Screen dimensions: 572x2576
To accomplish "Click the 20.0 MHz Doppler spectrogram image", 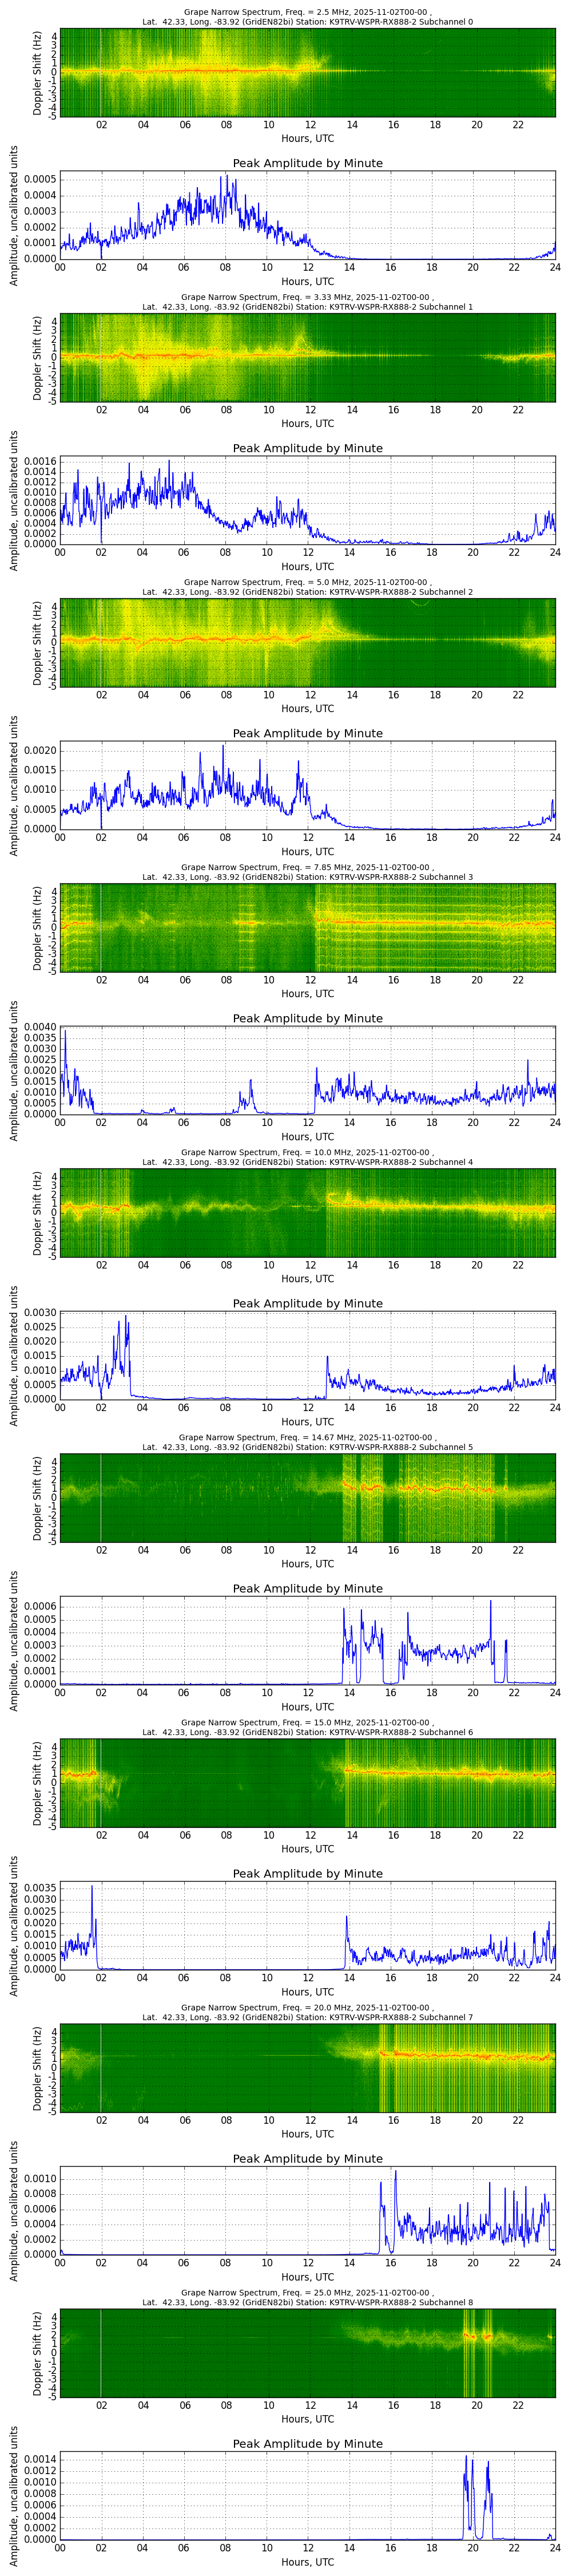I will (x=308, y=2068).
